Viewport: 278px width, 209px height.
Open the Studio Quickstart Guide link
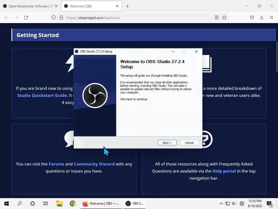(x=42, y=96)
